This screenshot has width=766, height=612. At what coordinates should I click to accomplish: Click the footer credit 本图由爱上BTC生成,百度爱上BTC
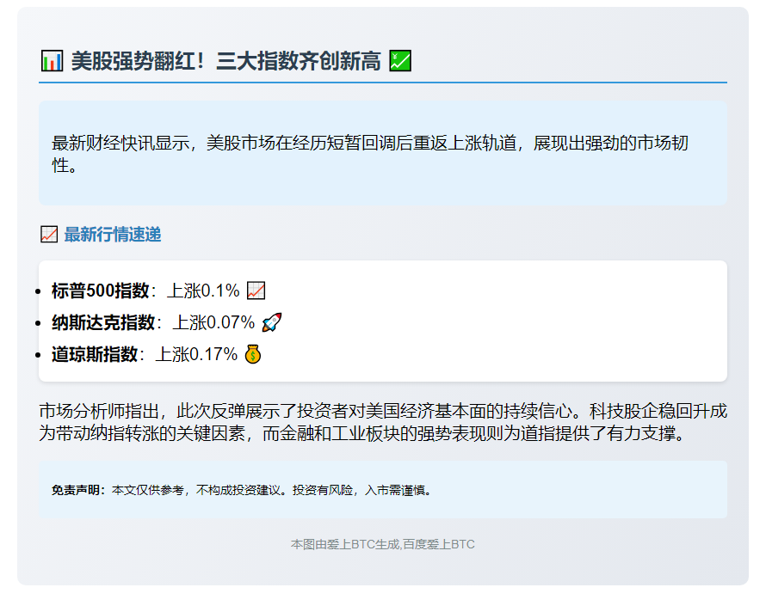pos(383,544)
